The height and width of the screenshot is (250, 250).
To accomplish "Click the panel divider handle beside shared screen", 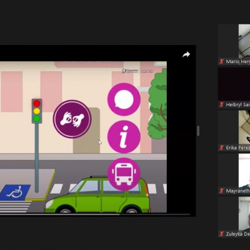I will (198, 131).
